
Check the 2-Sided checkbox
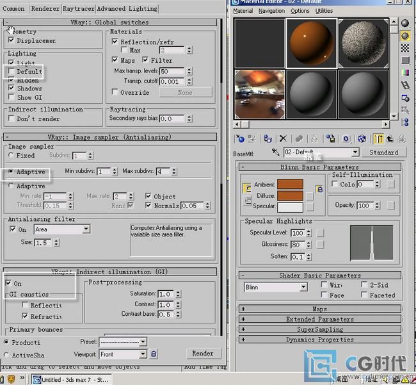364,284
